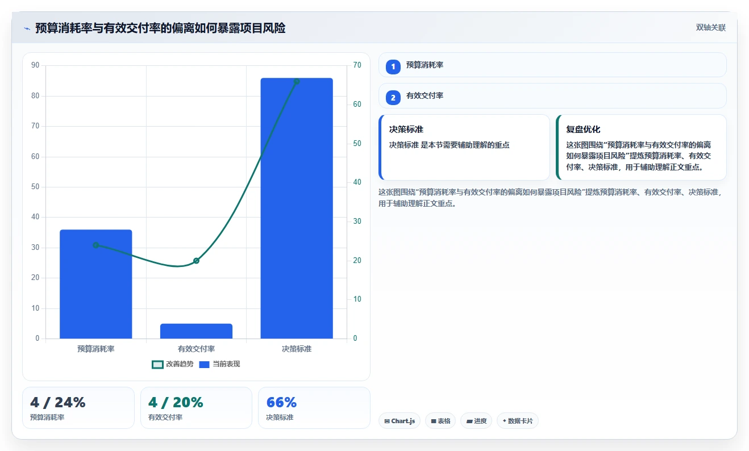Image resolution: width=749 pixels, height=451 pixels.
Task: Click the 决策标准 info card
Action: click(x=464, y=147)
